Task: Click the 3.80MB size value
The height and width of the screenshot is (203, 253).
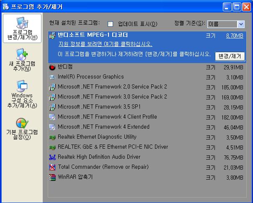Action: coord(235,178)
